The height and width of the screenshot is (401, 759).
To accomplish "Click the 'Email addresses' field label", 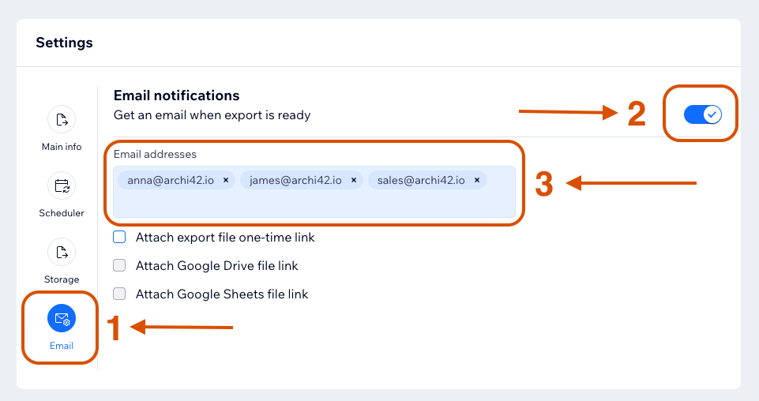I will coord(155,154).
